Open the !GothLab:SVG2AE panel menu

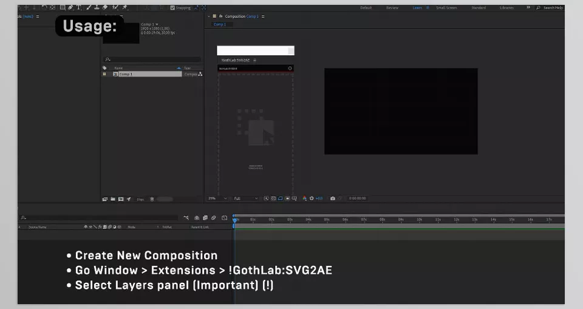pos(254,60)
